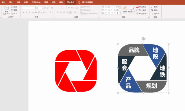Select the Right Arrow shape in gallery
The width and height of the screenshot is (185, 111).
coord(118,10)
